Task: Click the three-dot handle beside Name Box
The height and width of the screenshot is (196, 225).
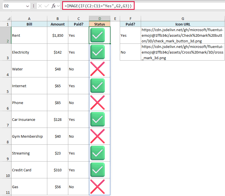Action: pos(34,6)
